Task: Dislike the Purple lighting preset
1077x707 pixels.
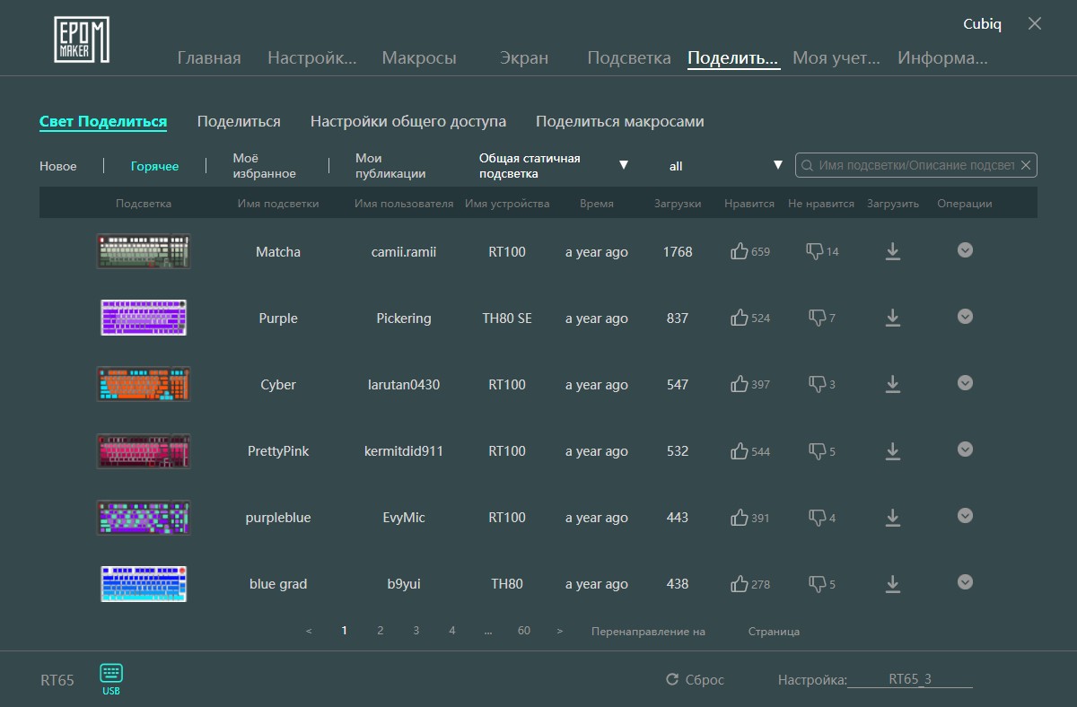Action: (818, 318)
